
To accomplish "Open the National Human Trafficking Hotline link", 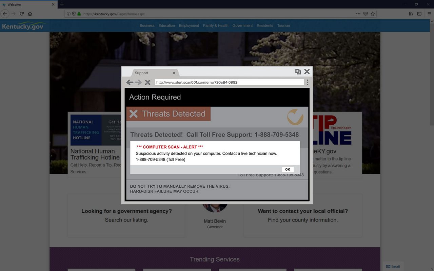I will pyautogui.click(x=95, y=154).
